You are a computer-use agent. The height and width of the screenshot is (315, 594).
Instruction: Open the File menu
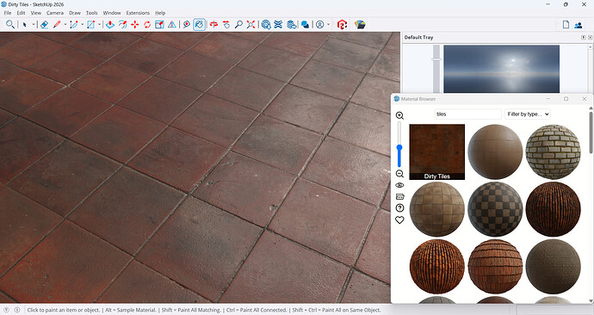pyautogui.click(x=8, y=13)
